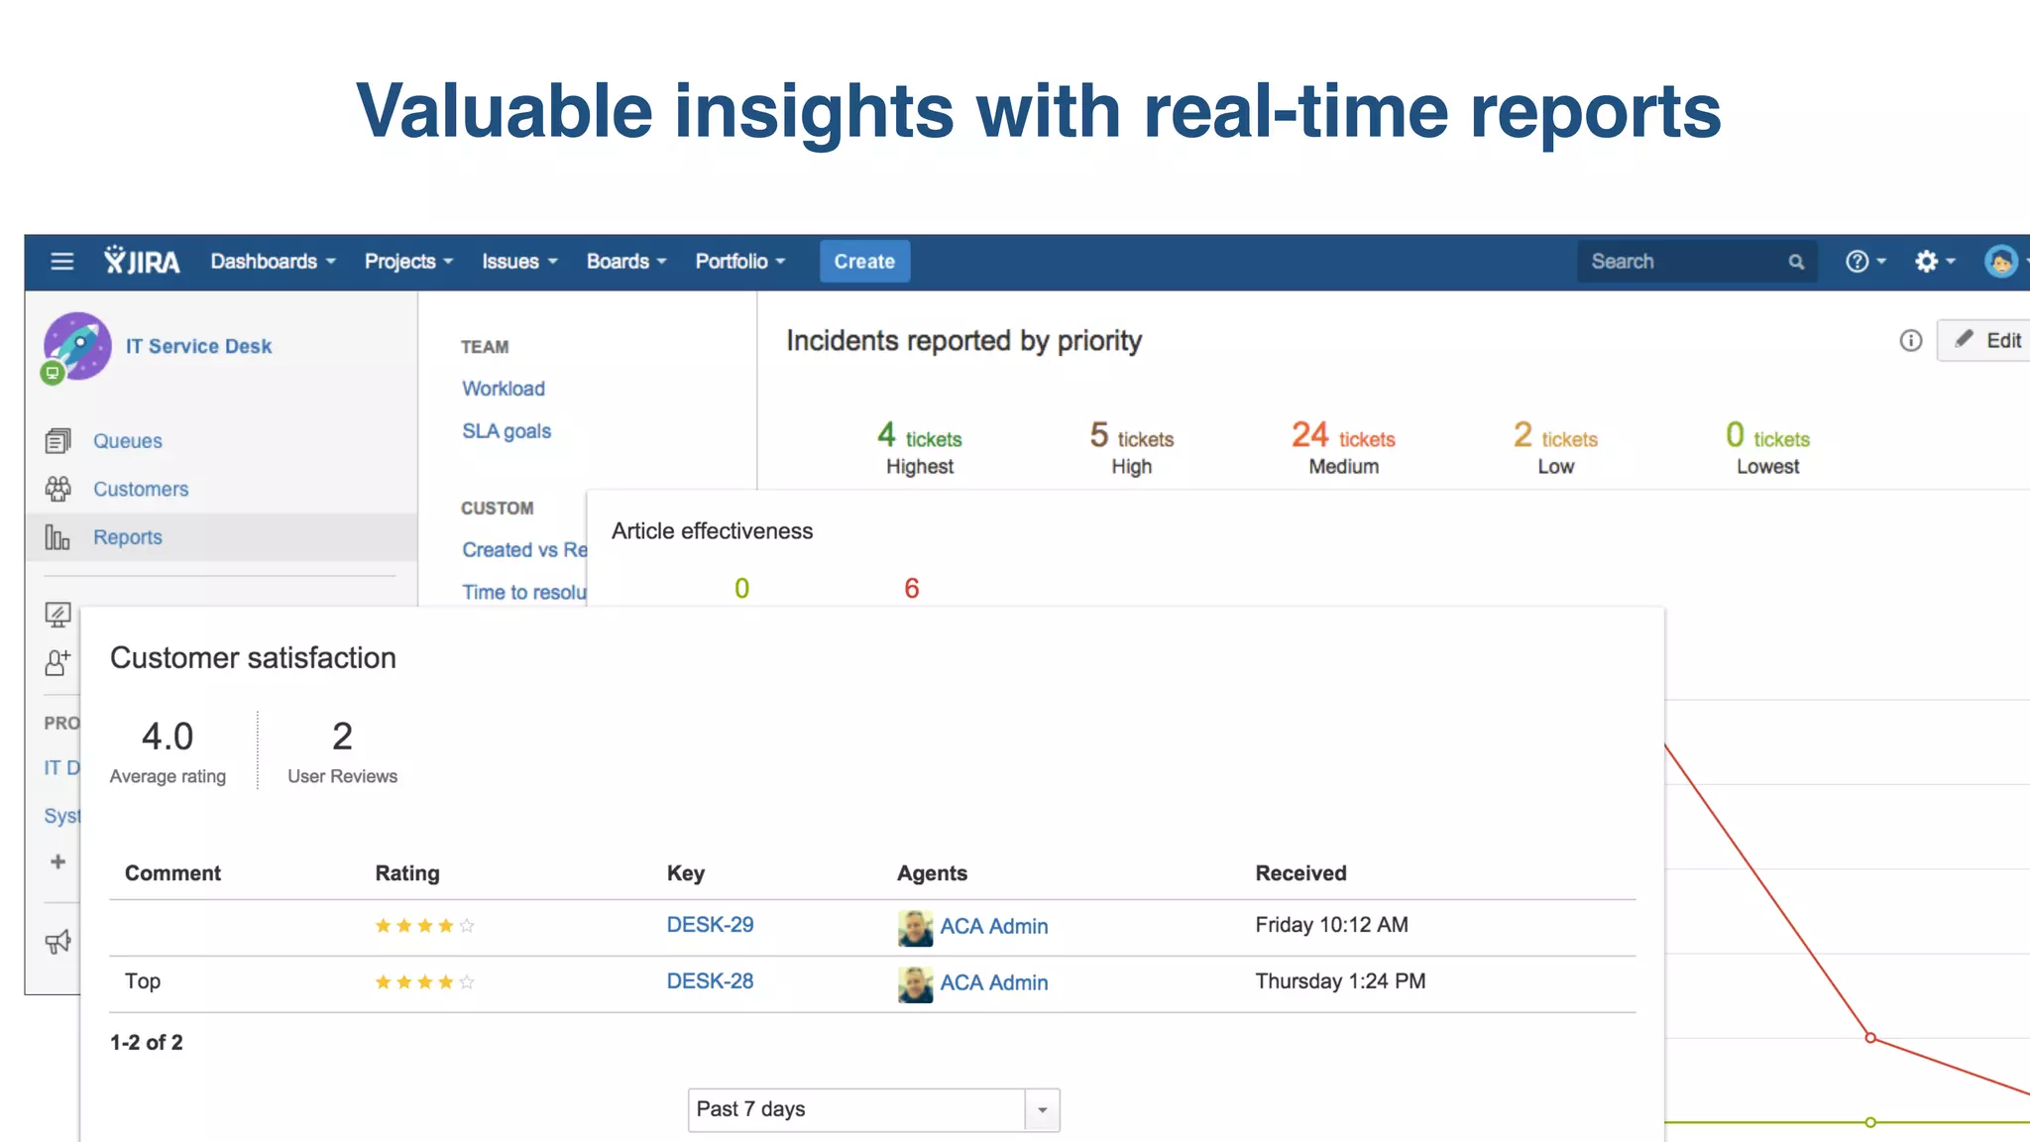This screenshot has height=1142, width=2030.
Task: Select Reports in the sidebar
Action: click(128, 537)
